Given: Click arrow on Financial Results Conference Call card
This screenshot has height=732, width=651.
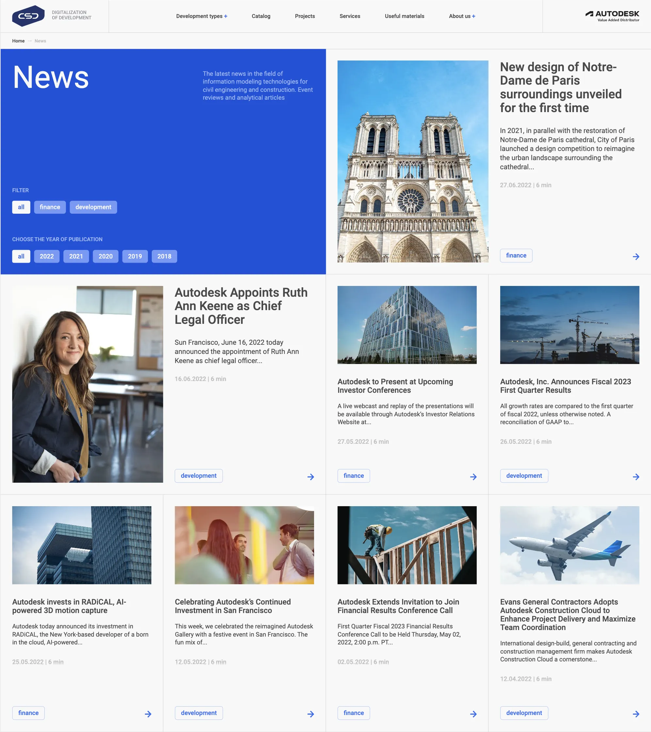Looking at the screenshot, I should tap(473, 714).
